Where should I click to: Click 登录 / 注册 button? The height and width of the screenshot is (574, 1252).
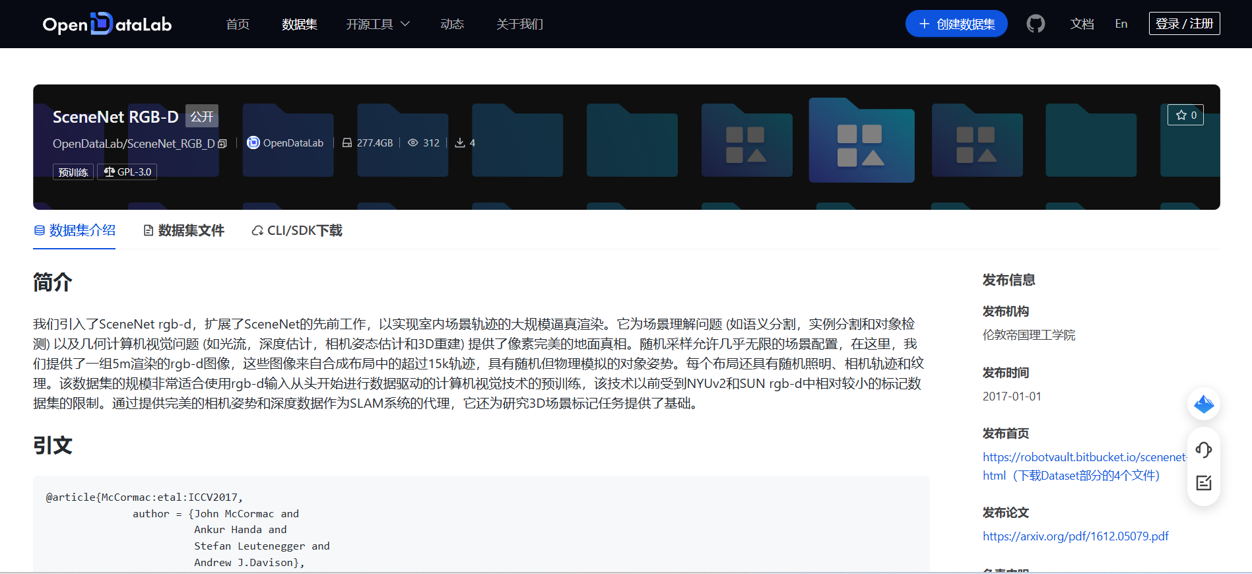tap(1184, 24)
